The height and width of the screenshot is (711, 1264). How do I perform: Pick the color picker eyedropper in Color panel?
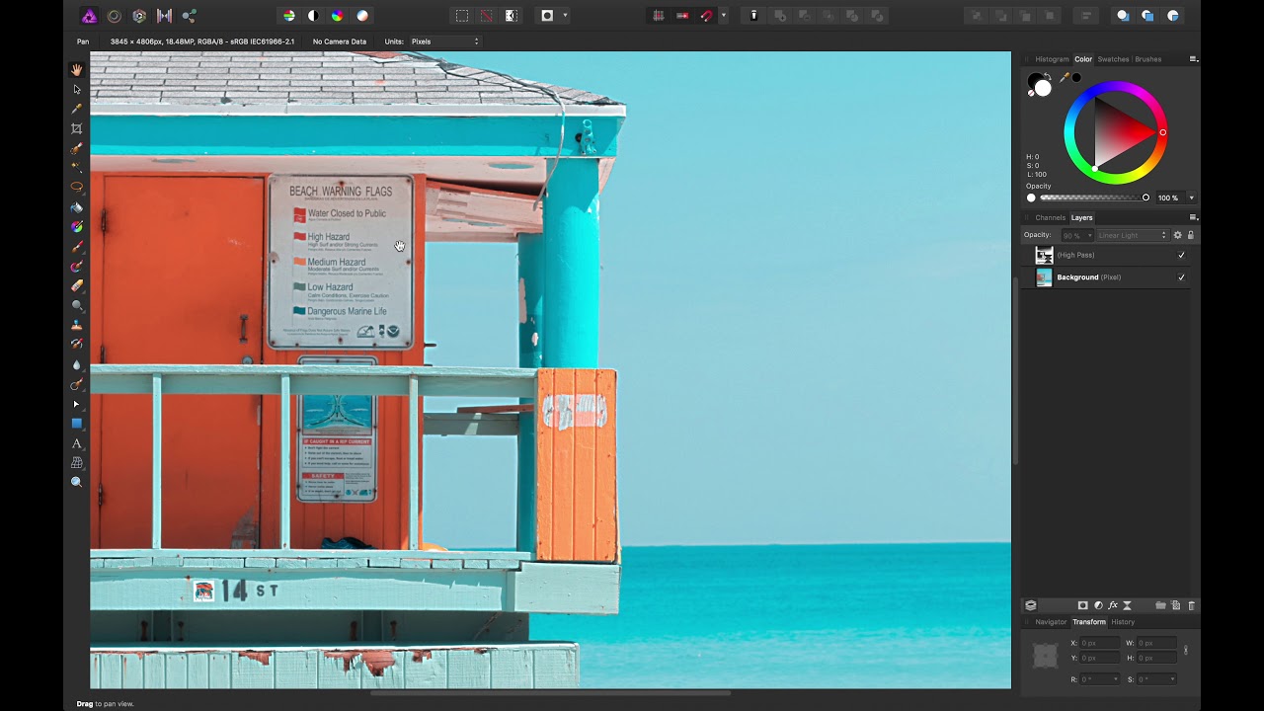pyautogui.click(x=1065, y=77)
